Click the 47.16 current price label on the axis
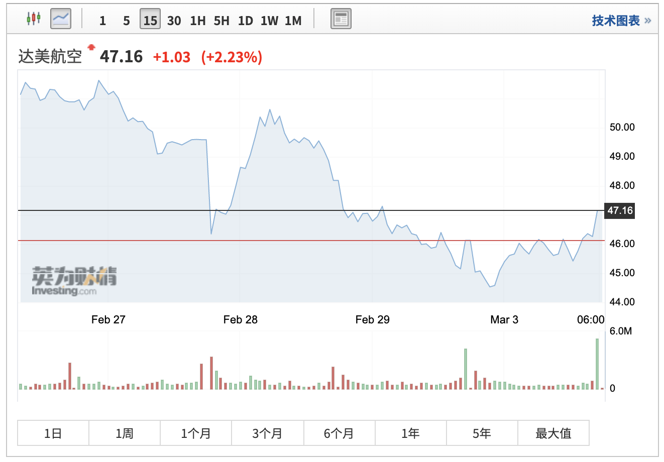This screenshot has height=462, width=664. [620, 210]
